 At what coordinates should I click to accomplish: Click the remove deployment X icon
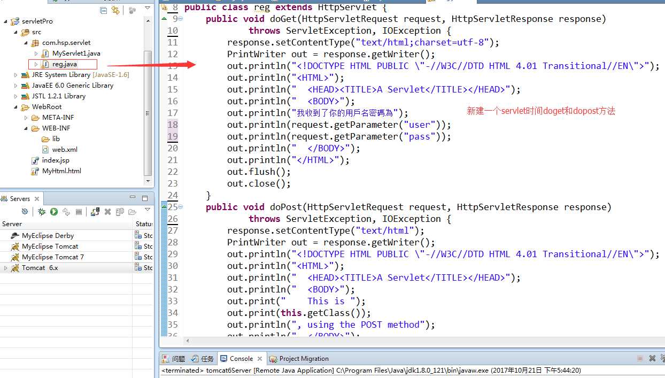coord(107,212)
